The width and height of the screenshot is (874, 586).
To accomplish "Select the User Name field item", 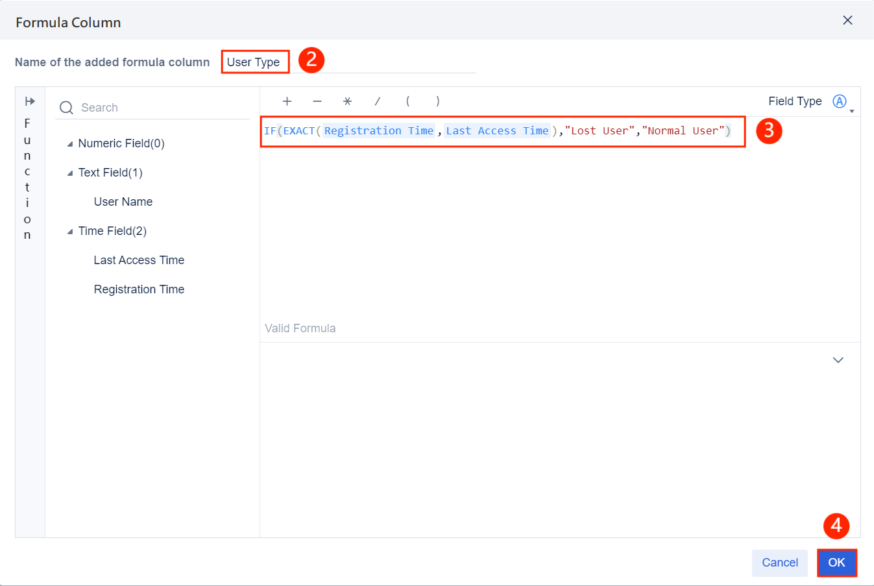I will coord(123,201).
